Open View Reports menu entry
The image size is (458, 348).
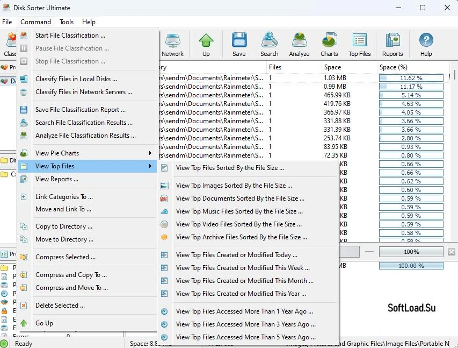point(88,179)
